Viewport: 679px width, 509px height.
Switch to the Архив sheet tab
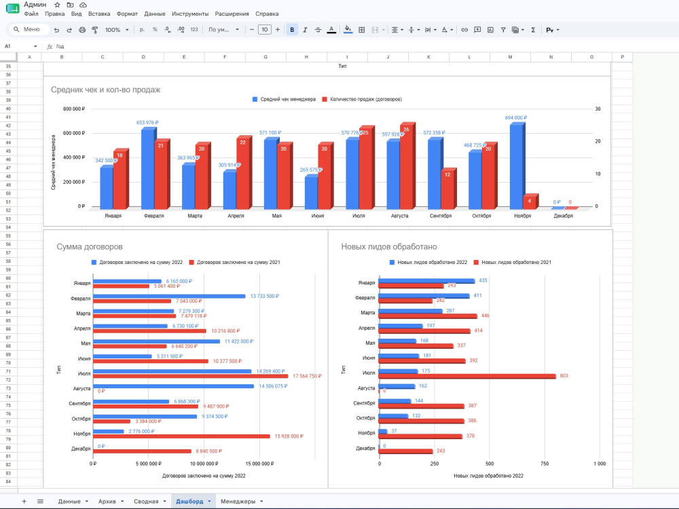point(107,502)
